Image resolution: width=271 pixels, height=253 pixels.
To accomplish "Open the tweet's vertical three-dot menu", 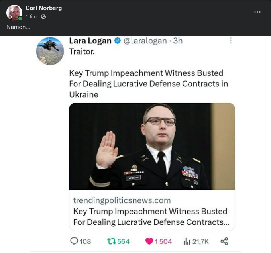I will tap(230, 41).
